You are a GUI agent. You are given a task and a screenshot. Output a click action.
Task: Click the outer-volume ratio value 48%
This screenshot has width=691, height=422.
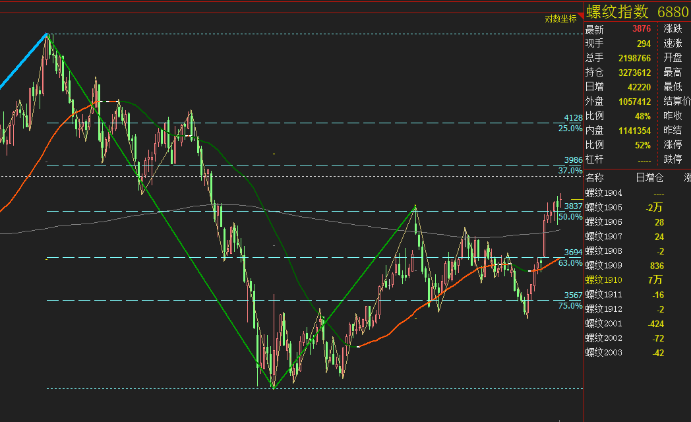pos(642,116)
